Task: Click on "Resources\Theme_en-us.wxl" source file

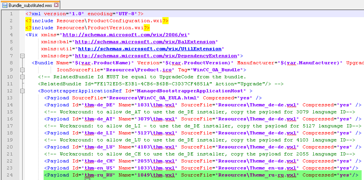Action: (257, 168)
